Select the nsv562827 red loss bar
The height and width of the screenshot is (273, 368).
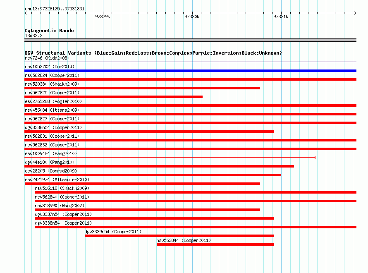[x=190, y=123]
